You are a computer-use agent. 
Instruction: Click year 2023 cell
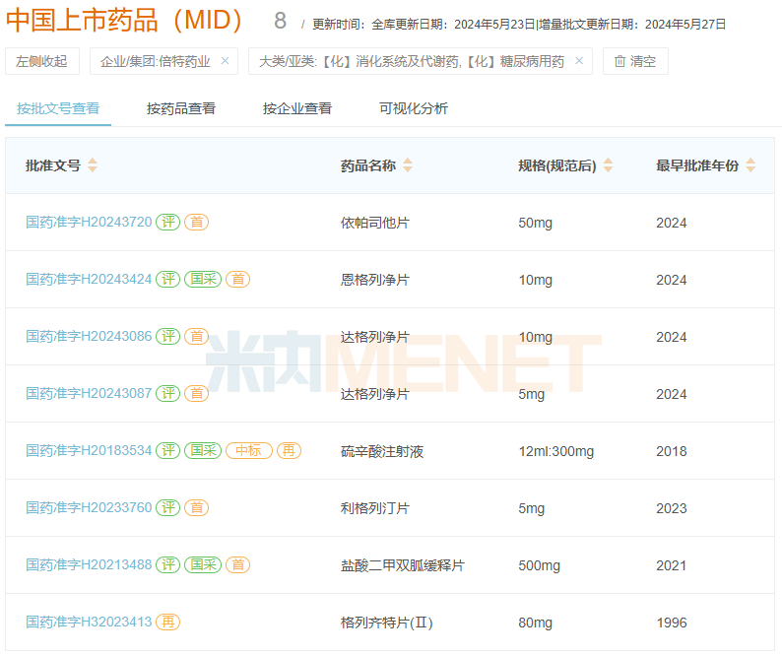[672, 508]
